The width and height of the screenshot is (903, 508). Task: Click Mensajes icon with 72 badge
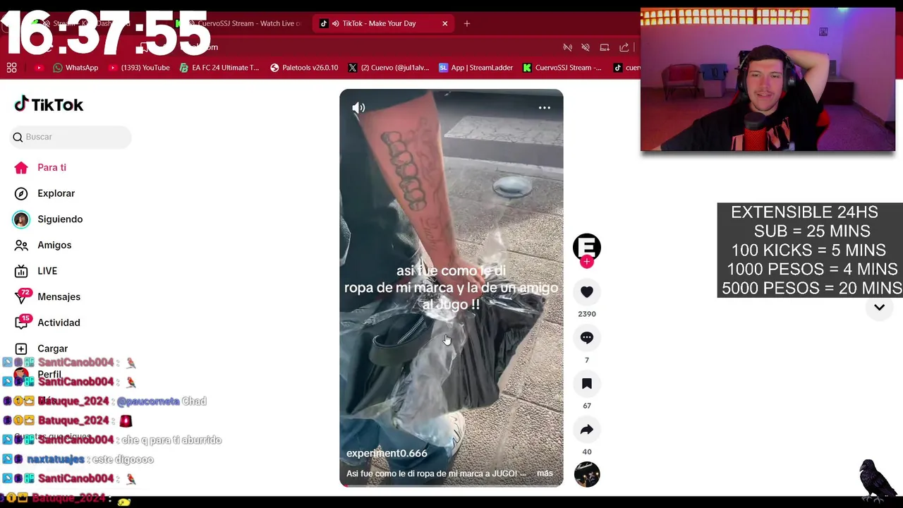[x=22, y=297]
